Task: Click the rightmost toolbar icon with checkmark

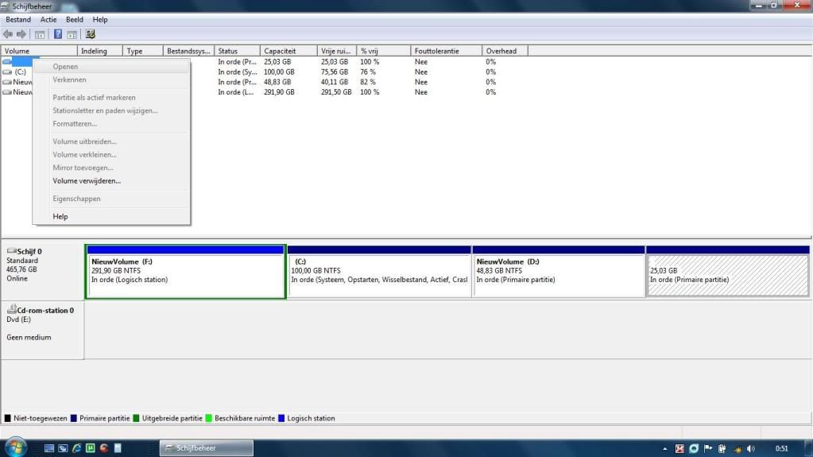Action: pos(90,34)
